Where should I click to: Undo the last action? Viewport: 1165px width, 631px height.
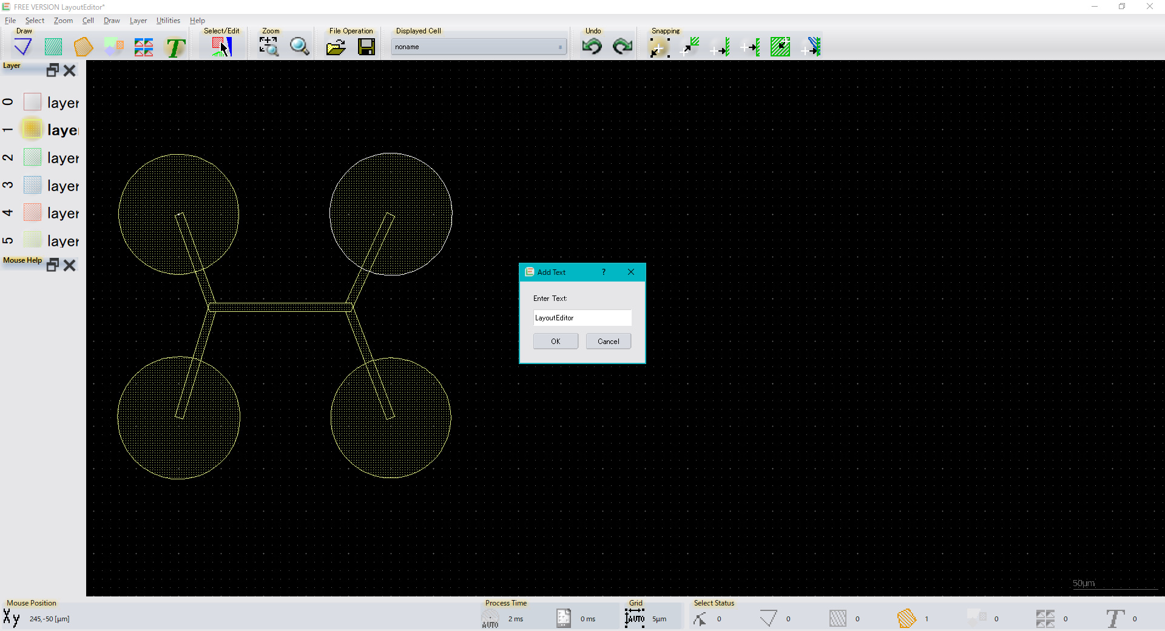[x=592, y=47]
